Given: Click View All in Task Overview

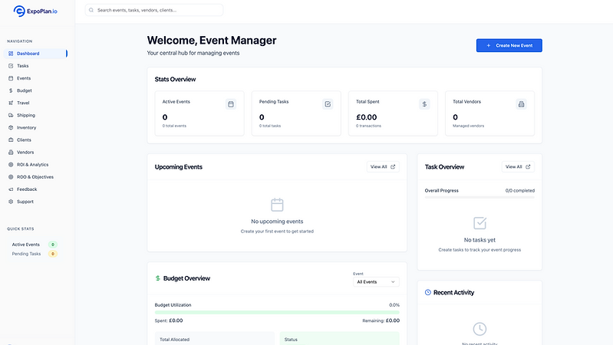Looking at the screenshot, I should coord(518,167).
